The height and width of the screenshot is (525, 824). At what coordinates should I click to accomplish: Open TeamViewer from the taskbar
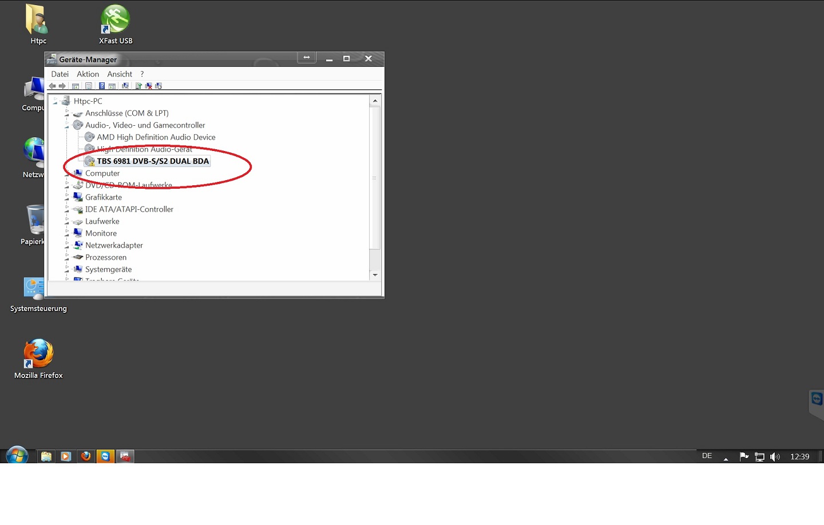click(105, 456)
